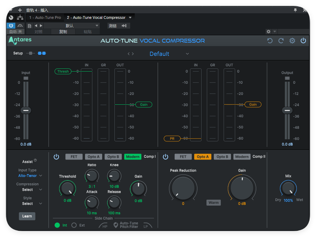
Task: Open Antares plugin settings gear
Action: click(x=292, y=41)
